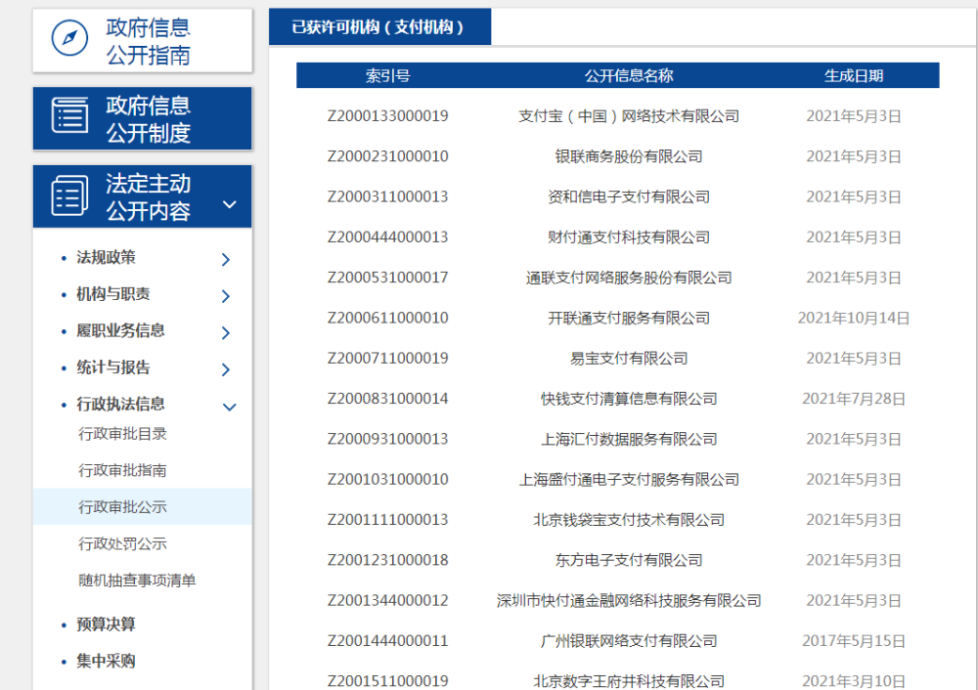Image resolution: width=978 pixels, height=690 pixels.
Task: Select 集中采购 menu item
Action: (106, 662)
